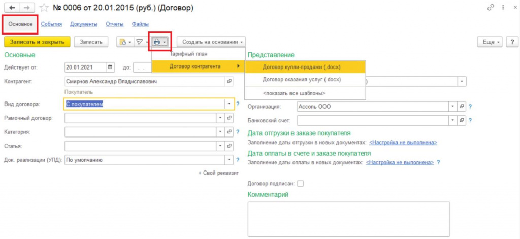This screenshot has height=239, width=520.
Task: Open the calendar picker next to 20.01.2021
Action: 110,67
